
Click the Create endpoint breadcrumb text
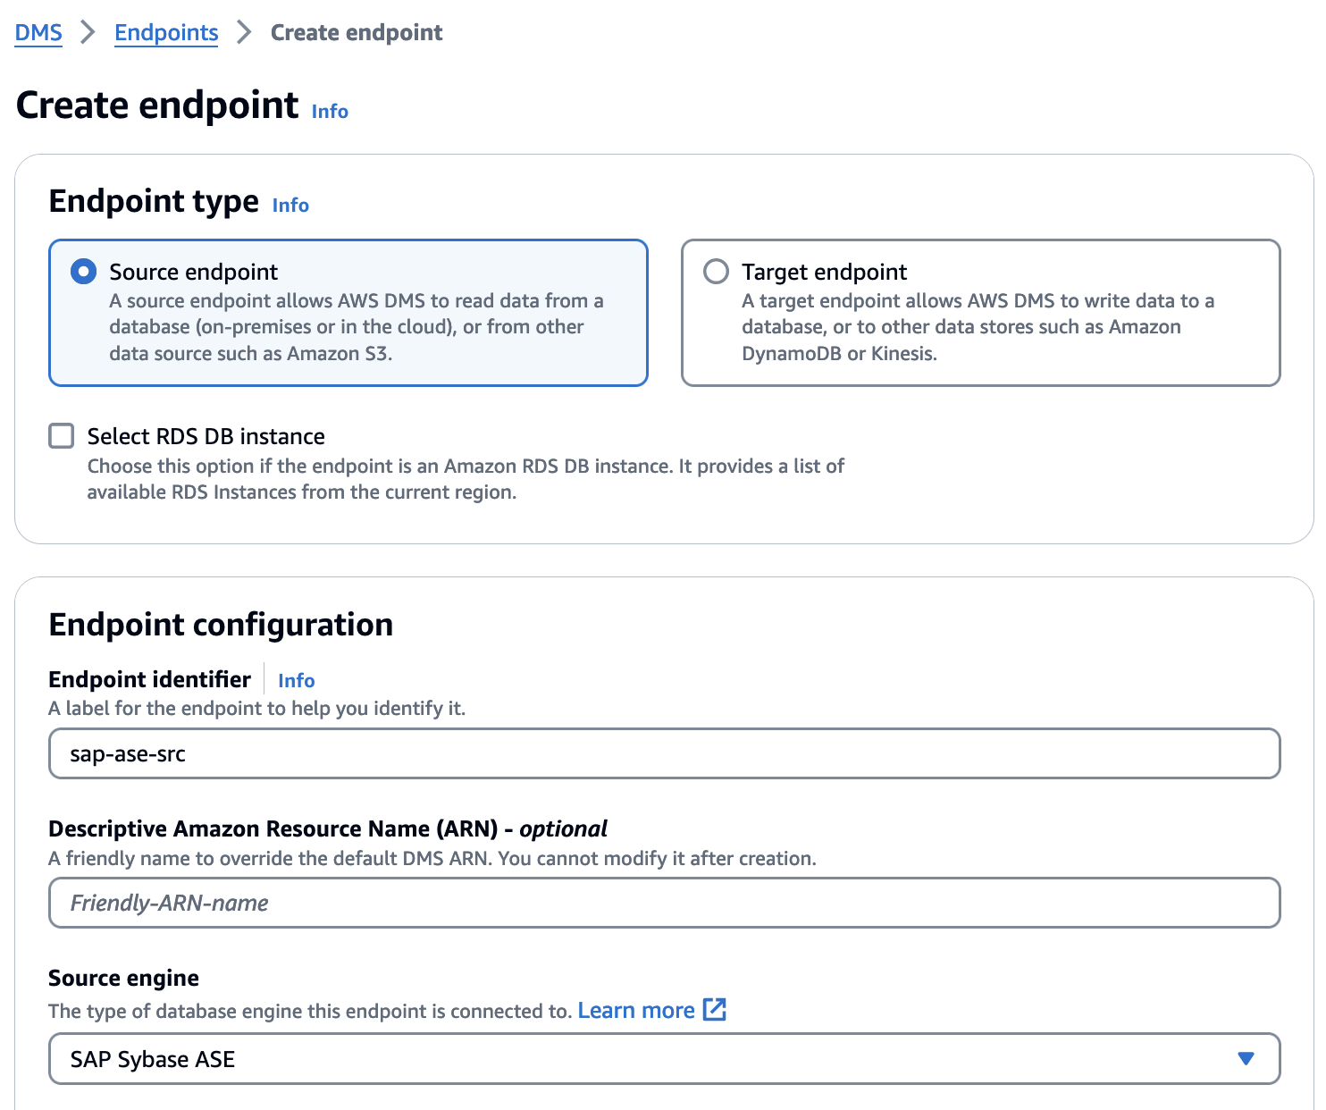357,33
